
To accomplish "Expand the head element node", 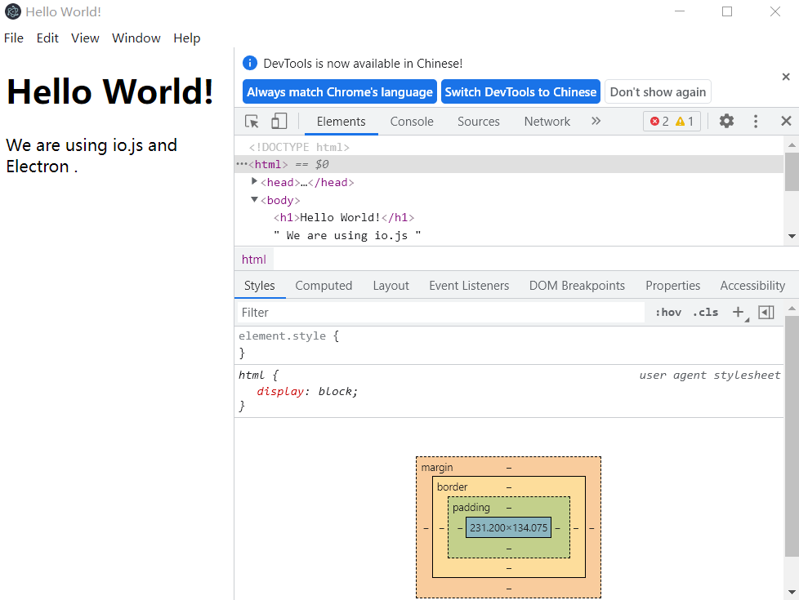I will pyautogui.click(x=254, y=181).
